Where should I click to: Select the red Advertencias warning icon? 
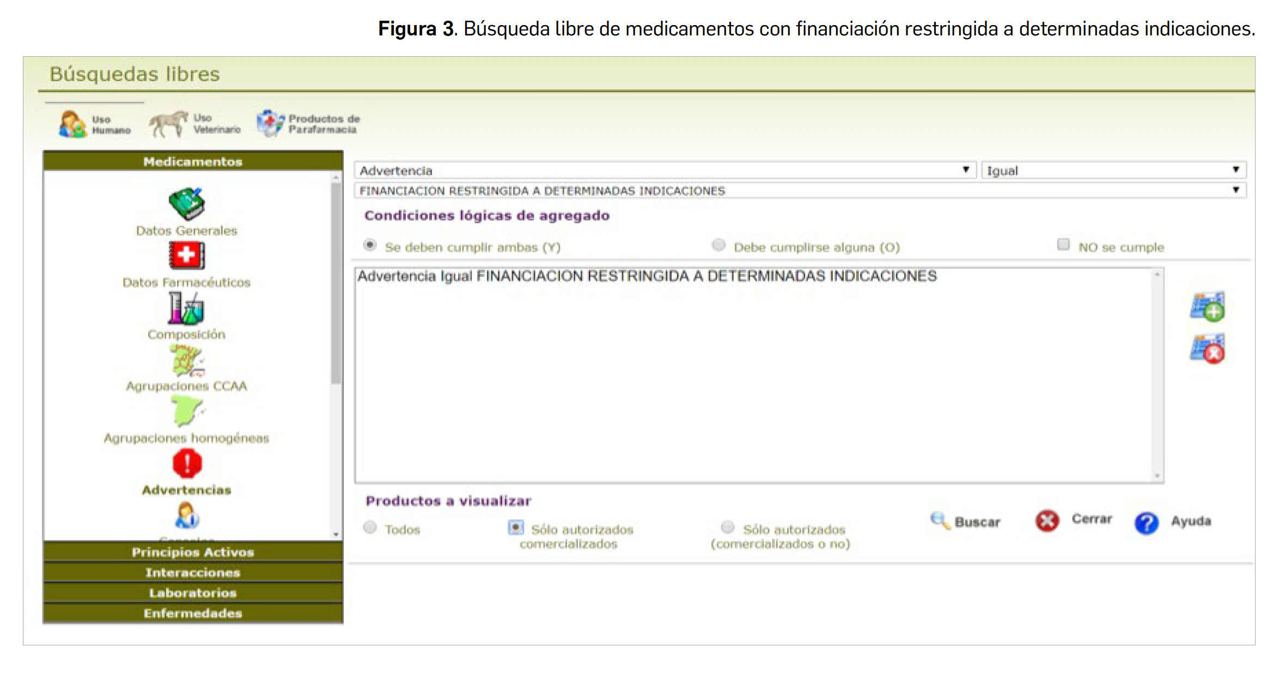(x=187, y=463)
